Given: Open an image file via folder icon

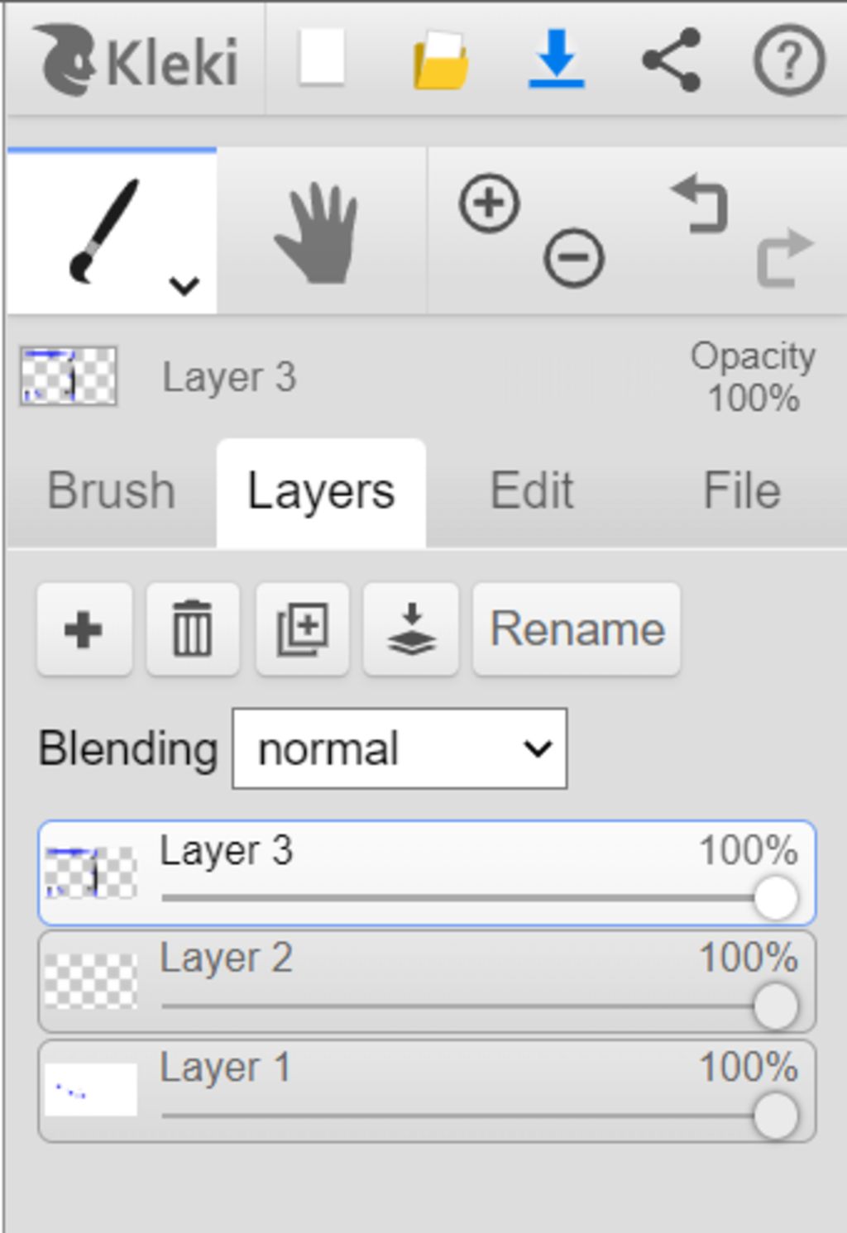Looking at the screenshot, I should [x=441, y=60].
